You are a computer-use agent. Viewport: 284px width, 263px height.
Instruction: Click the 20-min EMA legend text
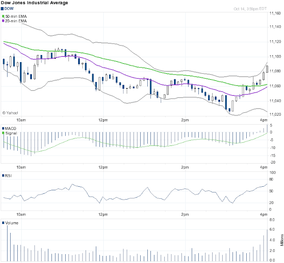click(16, 21)
